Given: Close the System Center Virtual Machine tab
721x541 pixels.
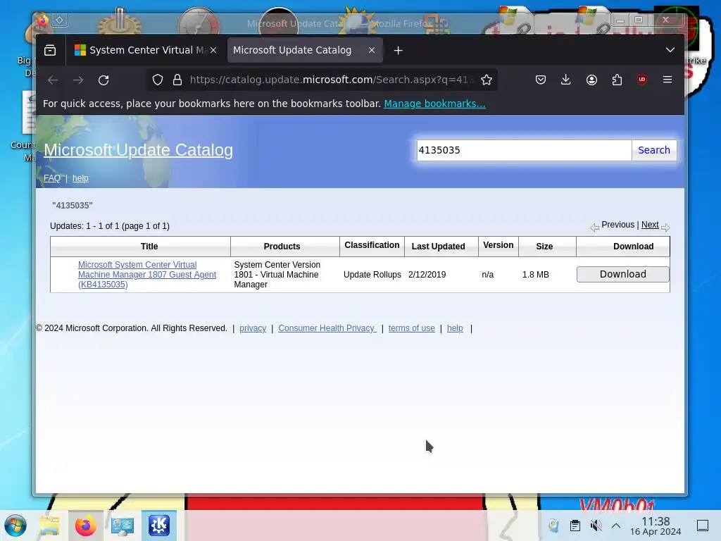Looking at the screenshot, I should coord(213,50).
